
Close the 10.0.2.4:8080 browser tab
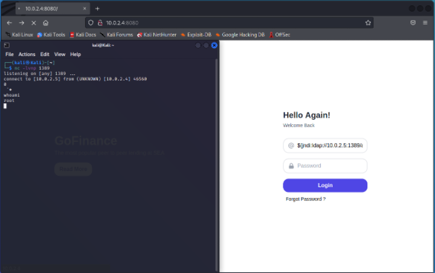85,8
